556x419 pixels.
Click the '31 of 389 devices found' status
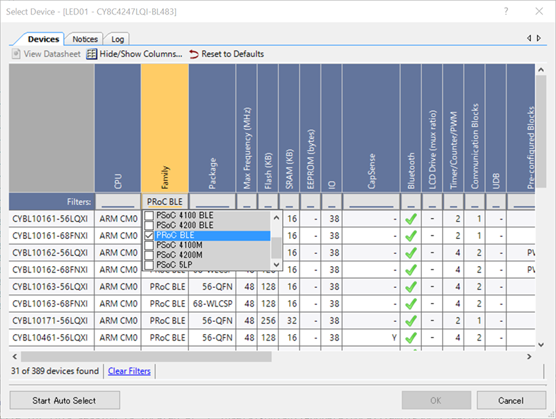[x=55, y=371]
